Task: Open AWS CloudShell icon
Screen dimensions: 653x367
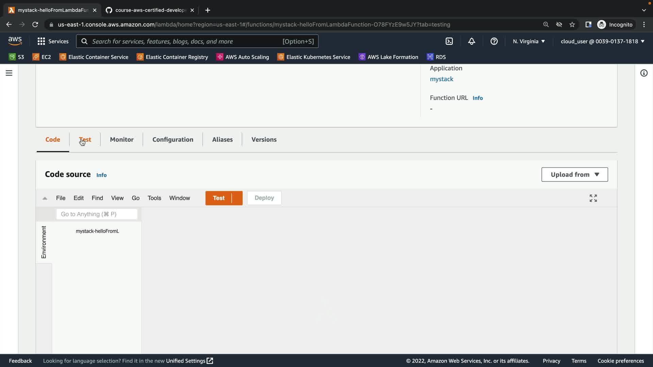Action: (449, 41)
